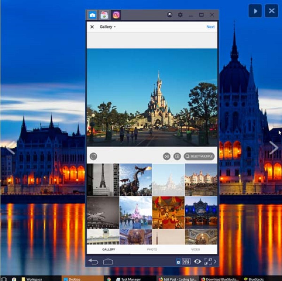The height and width of the screenshot is (281, 282).
Task: Open the BlueStacks home tab
Action: point(92,15)
